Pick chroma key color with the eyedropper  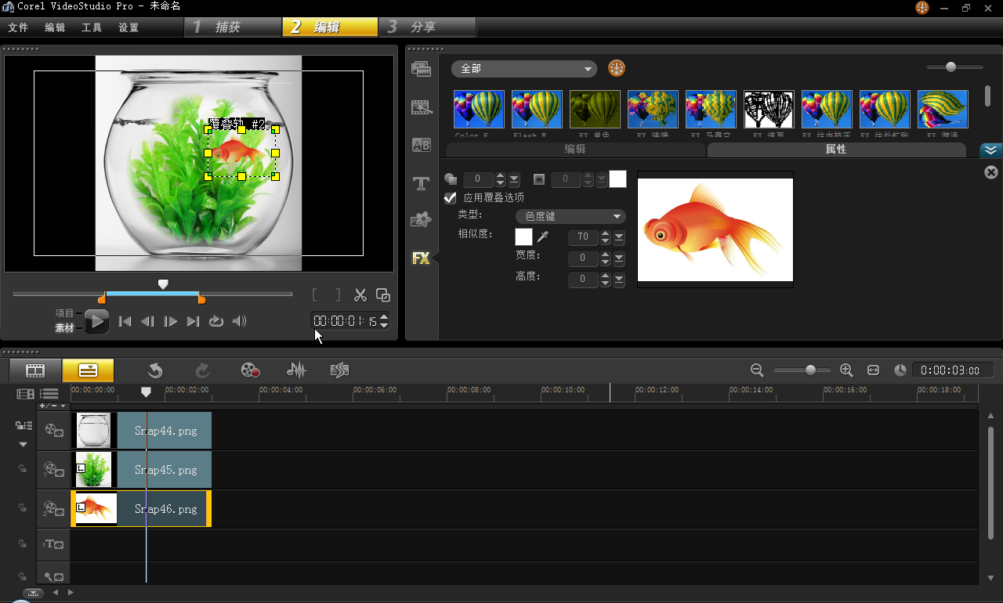point(542,237)
